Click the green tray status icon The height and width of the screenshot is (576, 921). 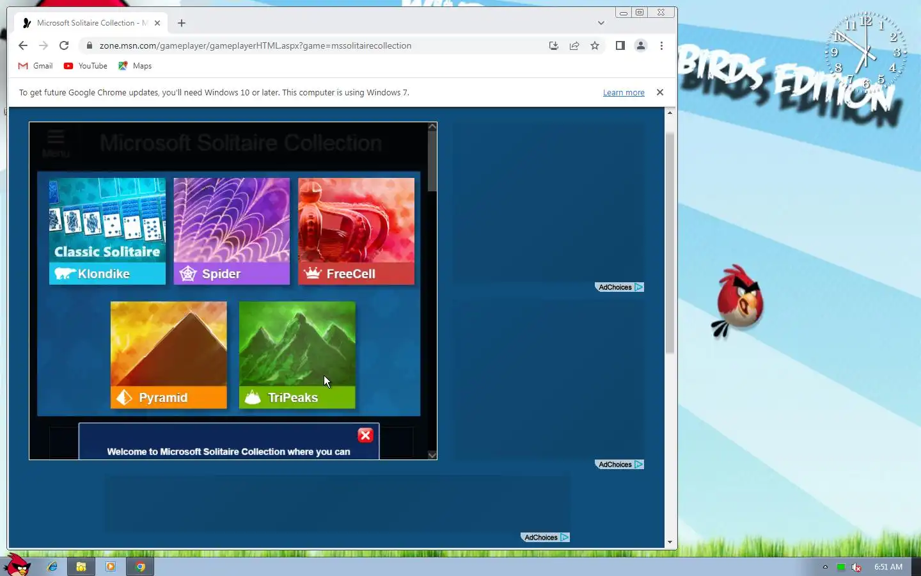(841, 567)
